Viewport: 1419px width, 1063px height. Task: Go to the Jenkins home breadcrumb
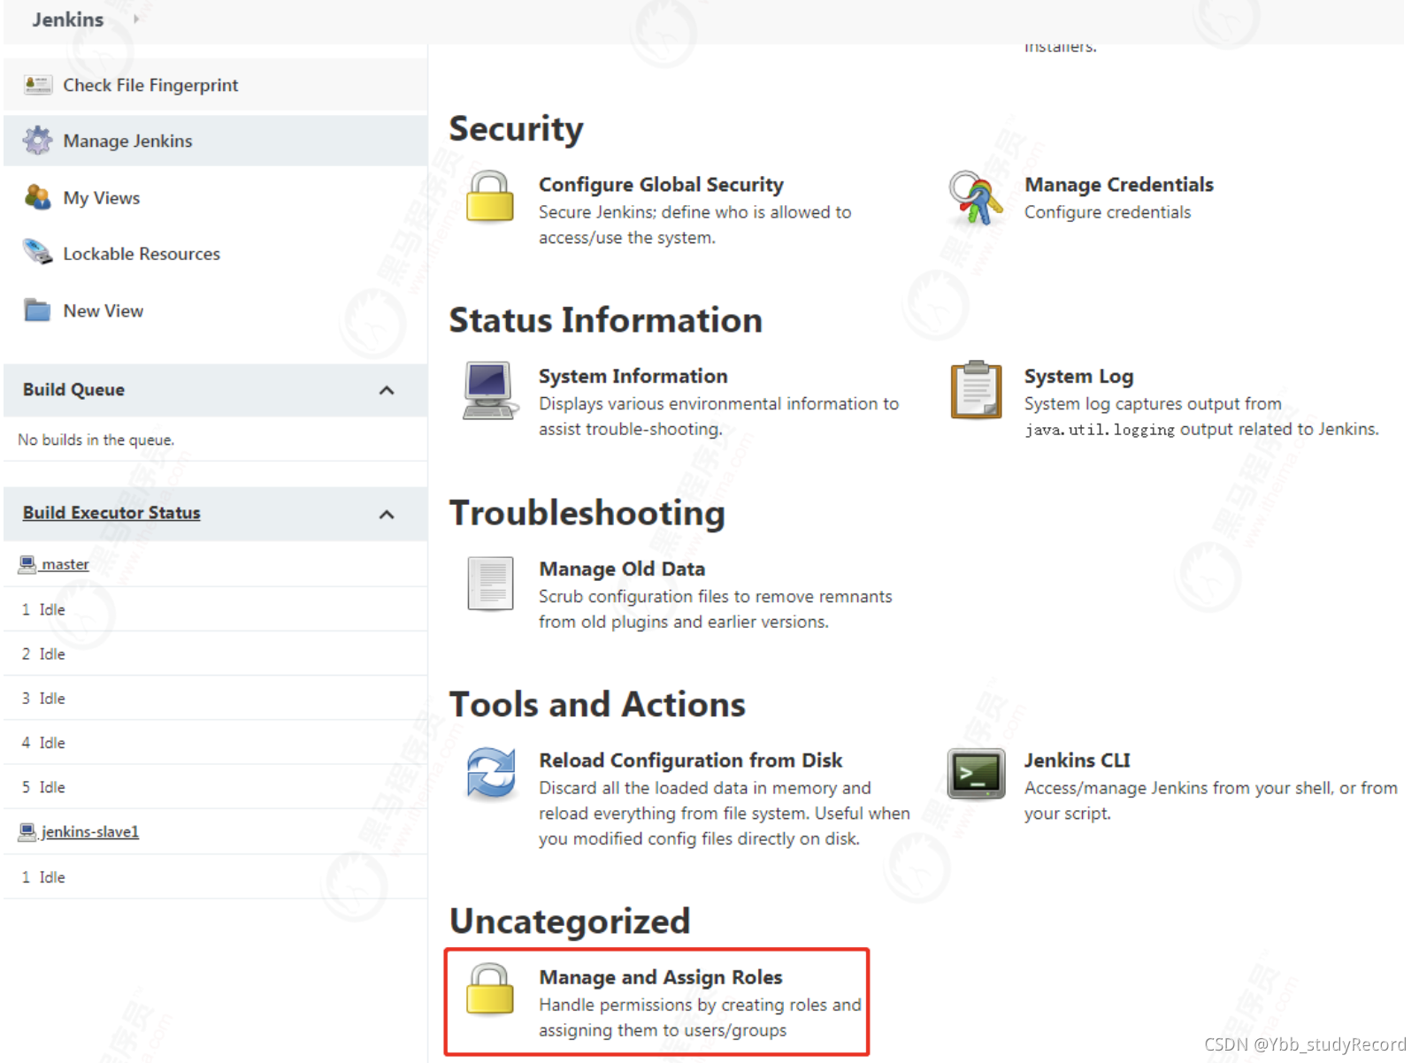(68, 19)
